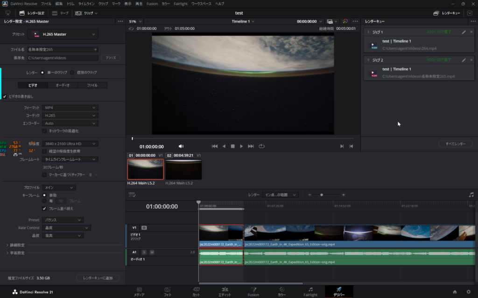Open viewer three-dot options menu

point(355,21)
